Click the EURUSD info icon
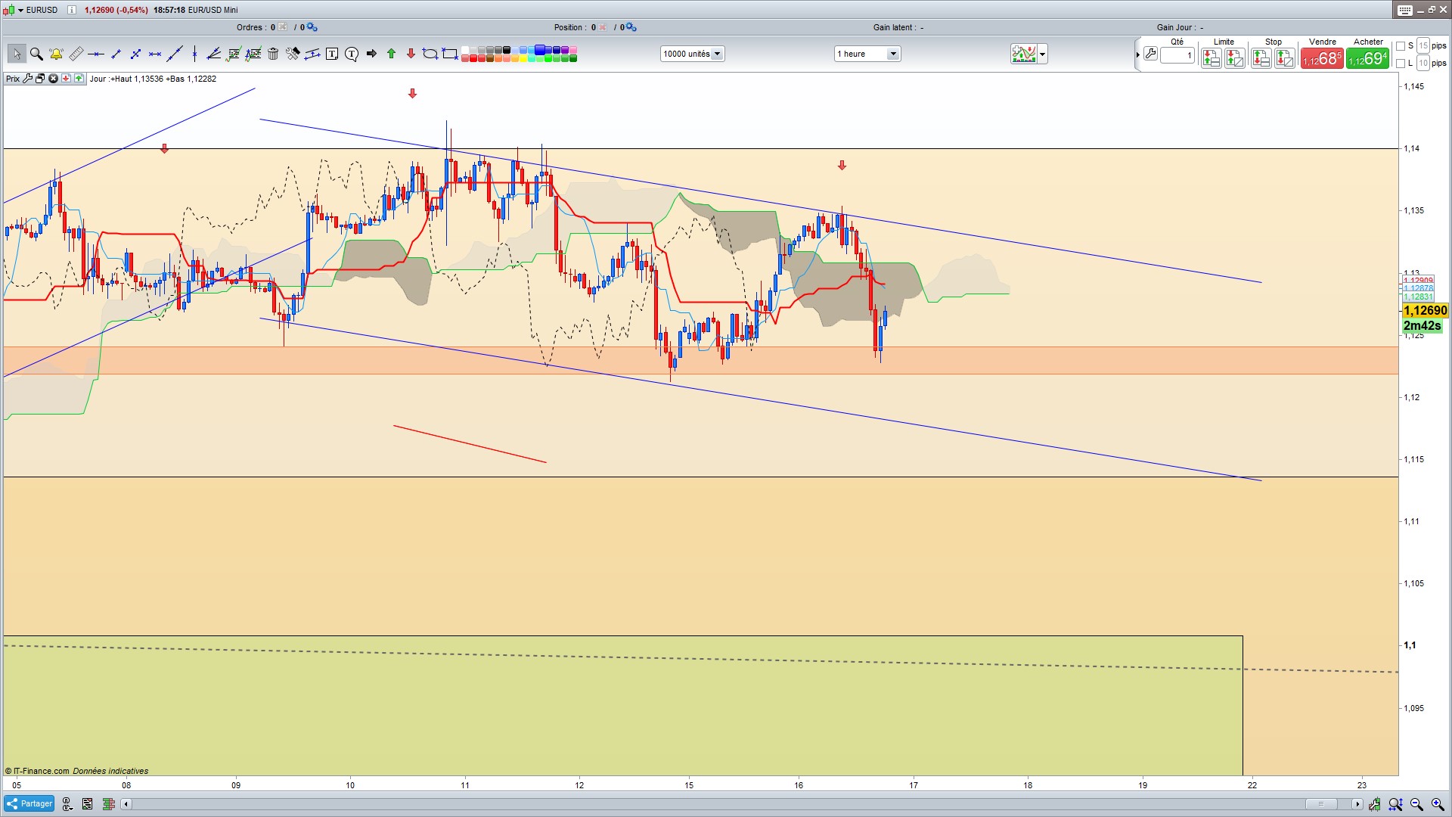Viewport: 1452px width, 817px height. point(72,10)
